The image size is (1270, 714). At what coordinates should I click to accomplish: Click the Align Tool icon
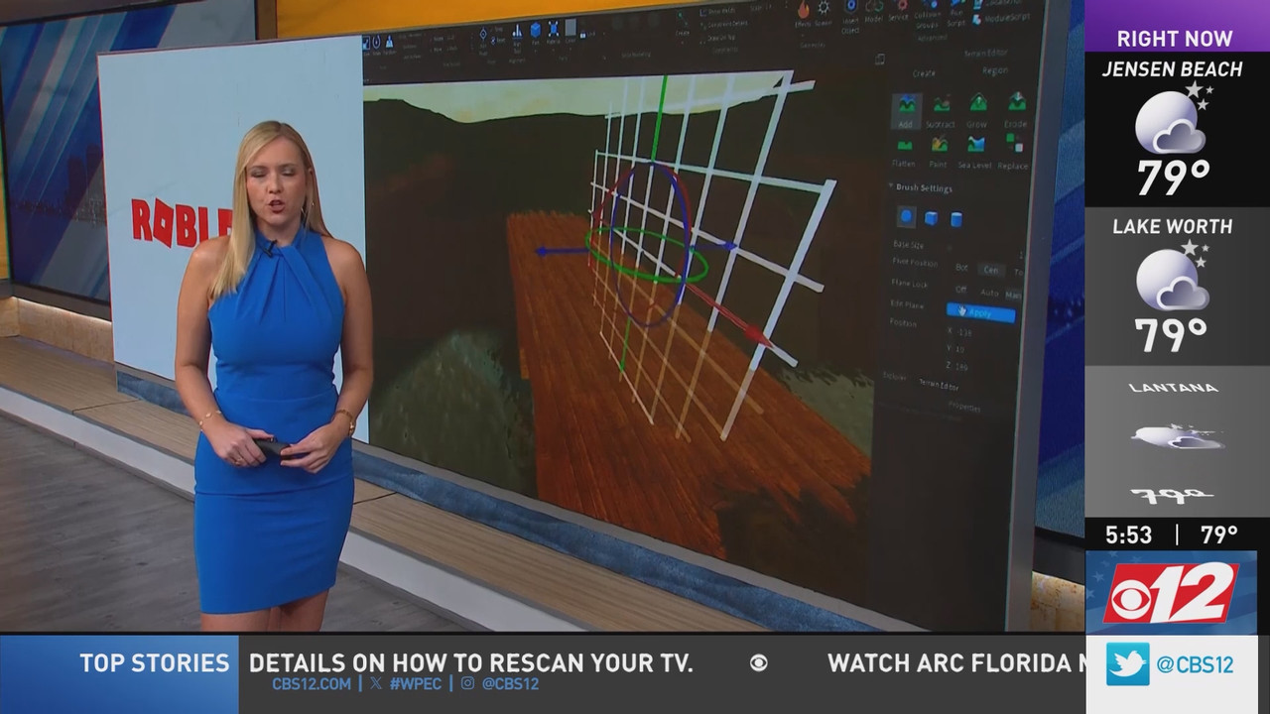point(517,31)
